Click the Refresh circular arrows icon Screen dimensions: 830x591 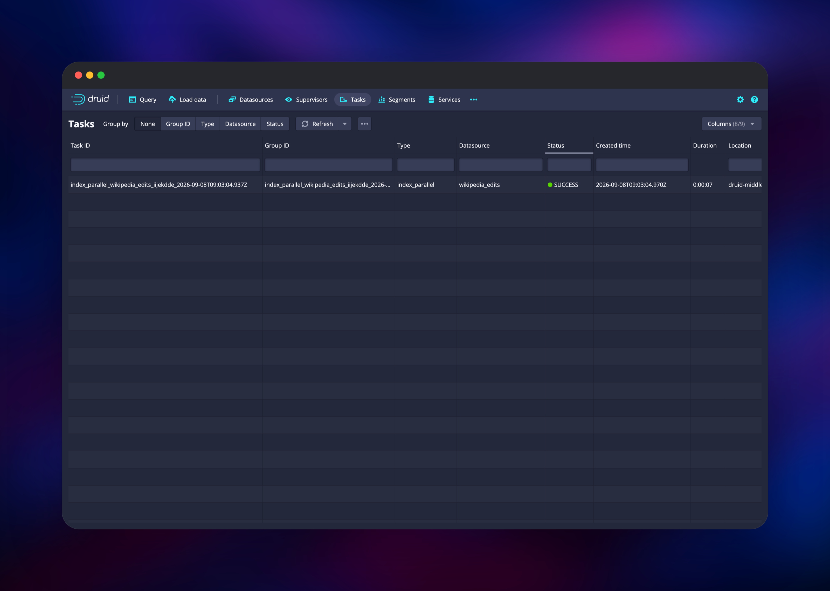[x=305, y=124]
